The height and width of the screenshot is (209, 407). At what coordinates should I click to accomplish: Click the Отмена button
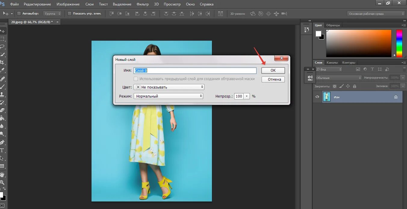273,80
